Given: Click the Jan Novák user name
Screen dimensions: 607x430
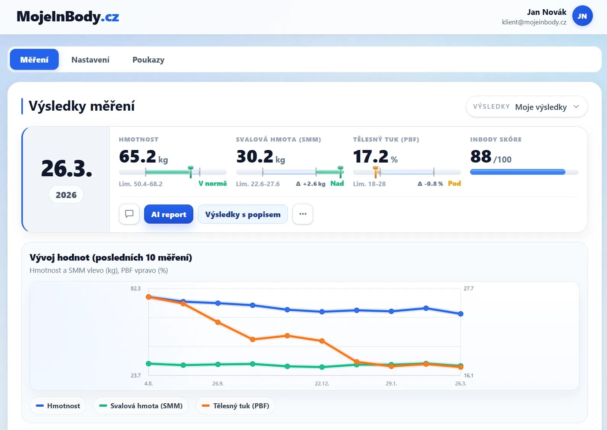Looking at the screenshot, I should 546,12.
